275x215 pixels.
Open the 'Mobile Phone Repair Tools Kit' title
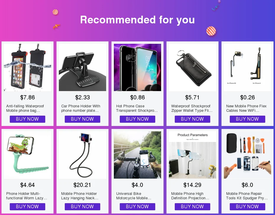(247, 196)
